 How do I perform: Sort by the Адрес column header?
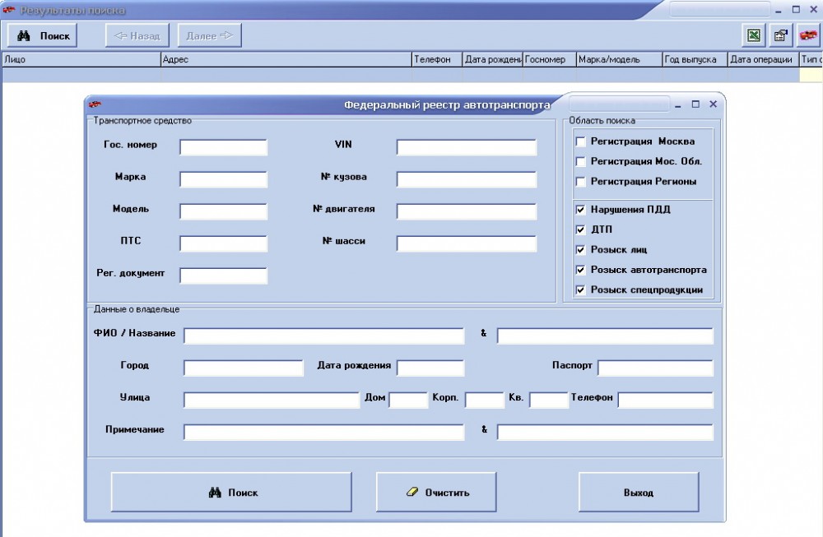point(286,60)
